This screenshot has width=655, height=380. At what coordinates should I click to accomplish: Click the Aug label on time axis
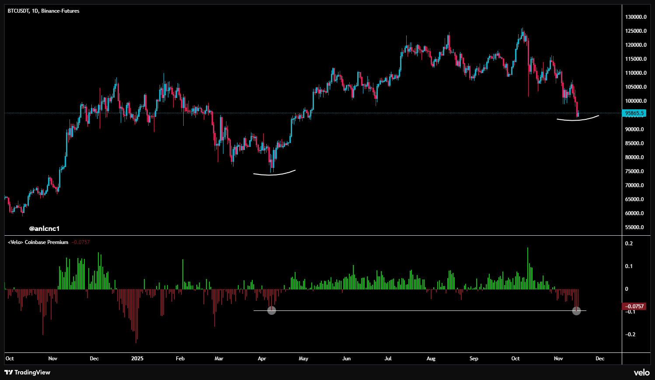[431, 359]
